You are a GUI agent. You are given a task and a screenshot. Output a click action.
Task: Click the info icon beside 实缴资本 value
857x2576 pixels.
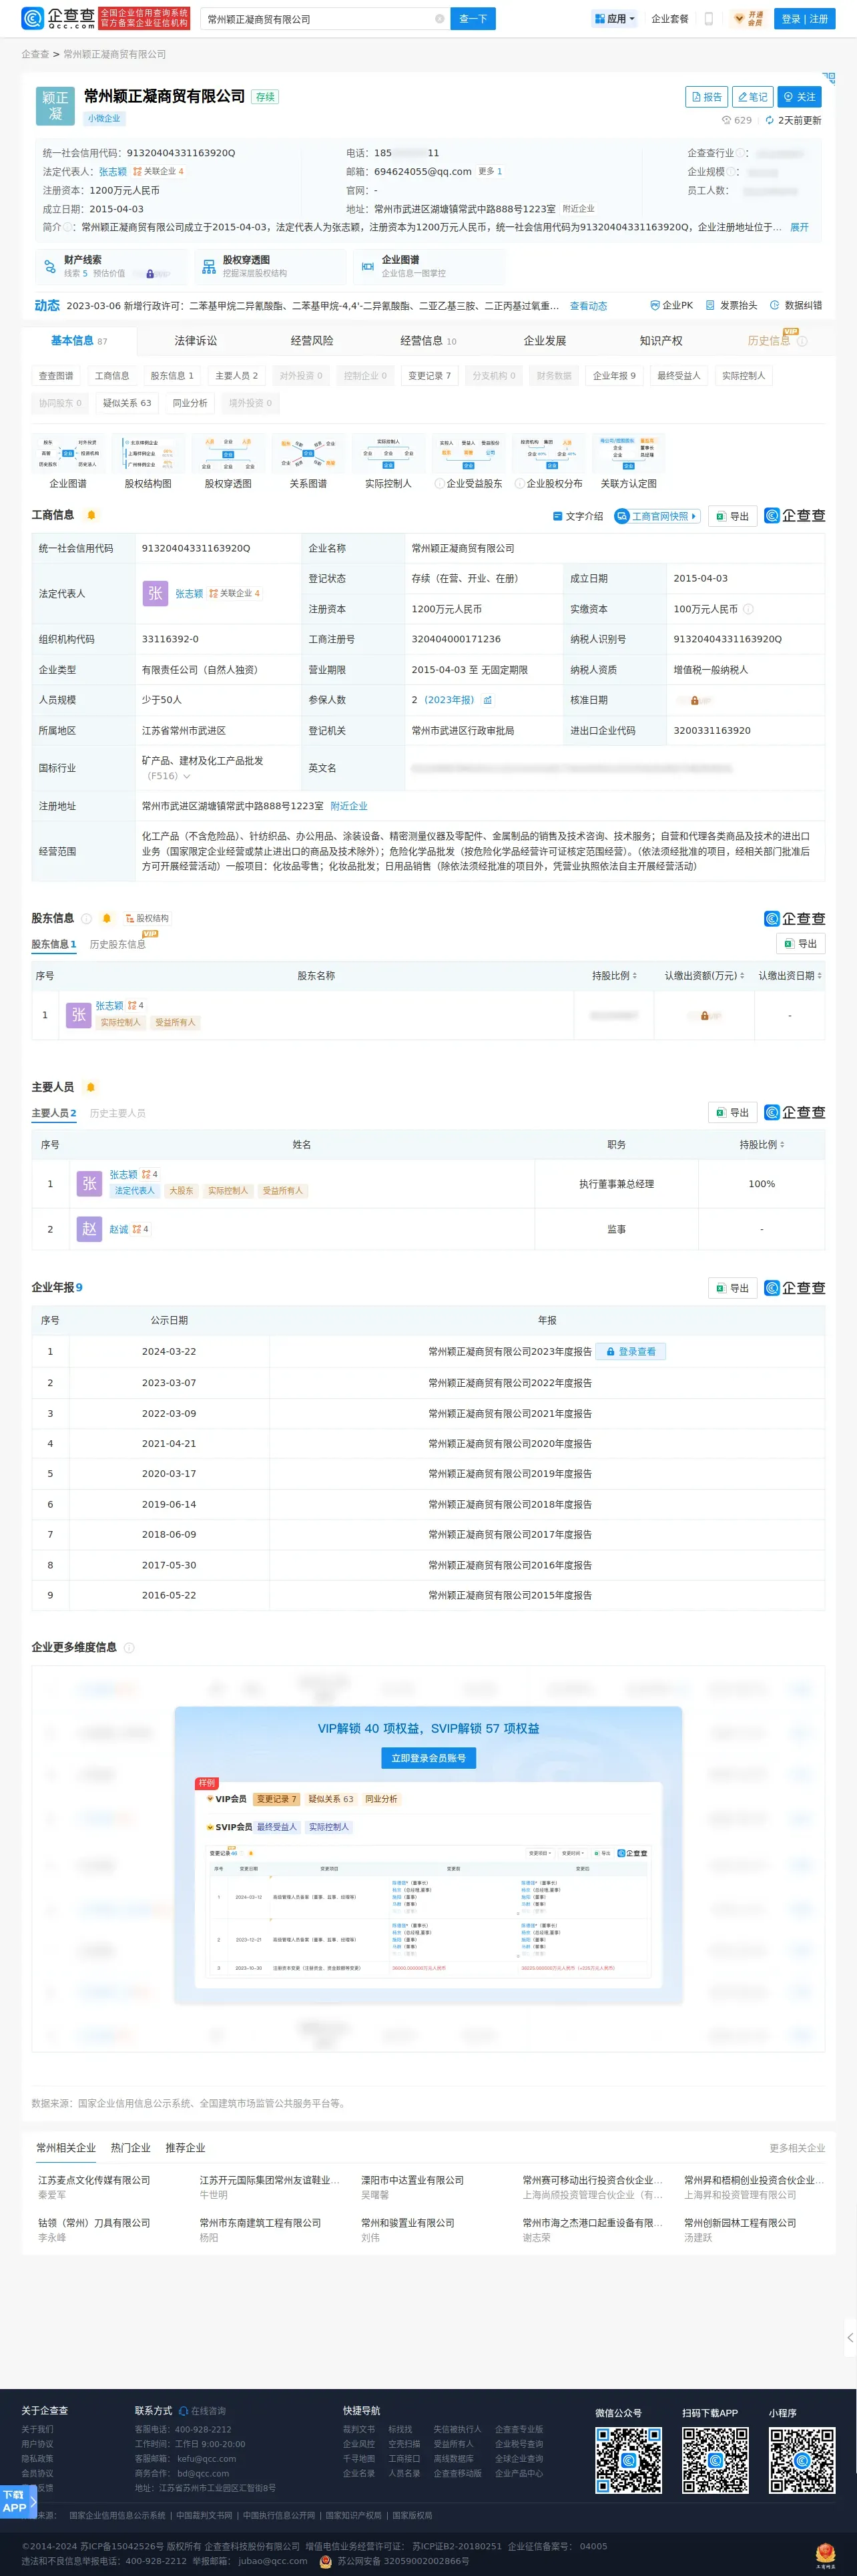[748, 609]
